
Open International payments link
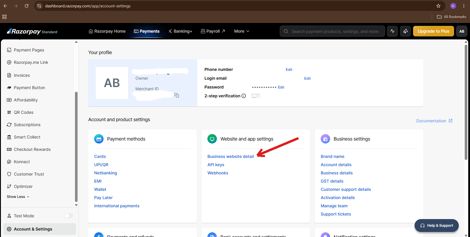click(117, 206)
